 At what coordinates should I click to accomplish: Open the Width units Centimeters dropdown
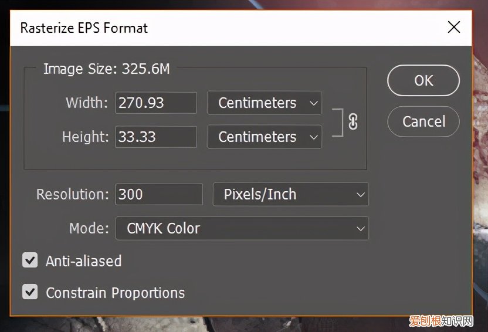(x=264, y=103)
